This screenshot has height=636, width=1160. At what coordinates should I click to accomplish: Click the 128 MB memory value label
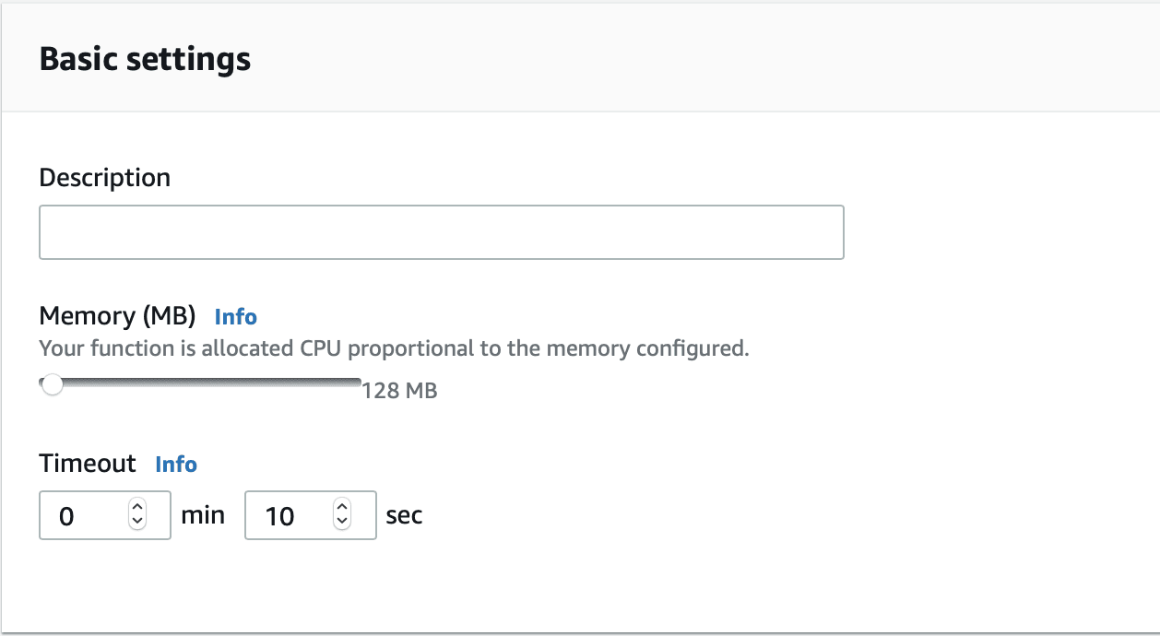click(400, 390)
